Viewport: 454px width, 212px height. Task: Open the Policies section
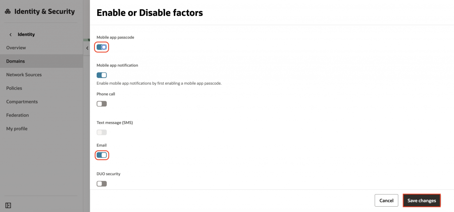click(14, 88)
